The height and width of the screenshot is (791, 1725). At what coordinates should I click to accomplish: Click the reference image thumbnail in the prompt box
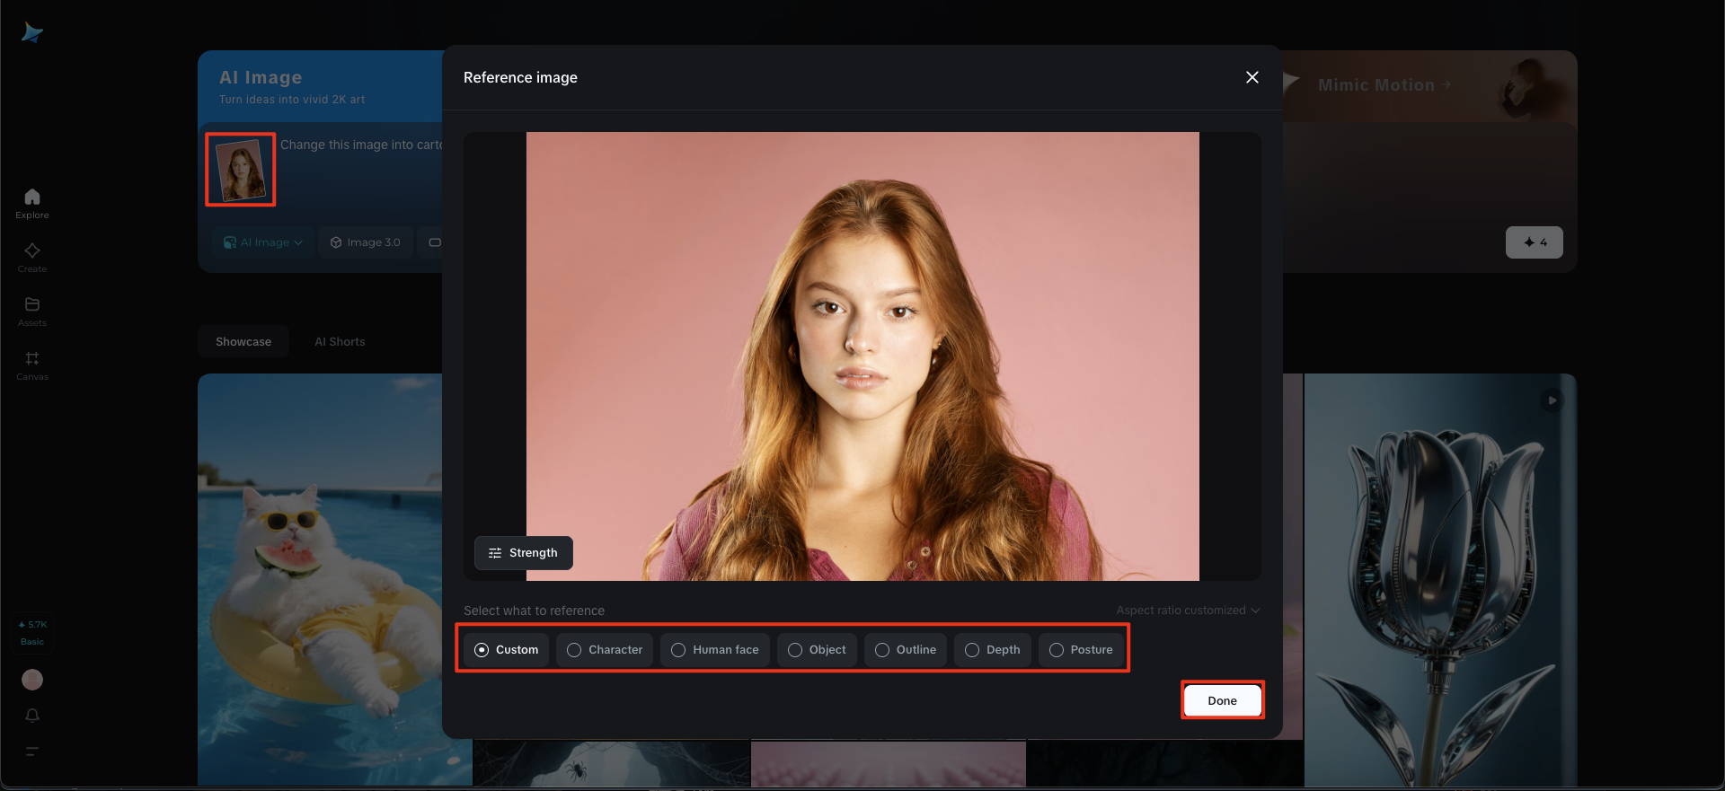[241, 170]
